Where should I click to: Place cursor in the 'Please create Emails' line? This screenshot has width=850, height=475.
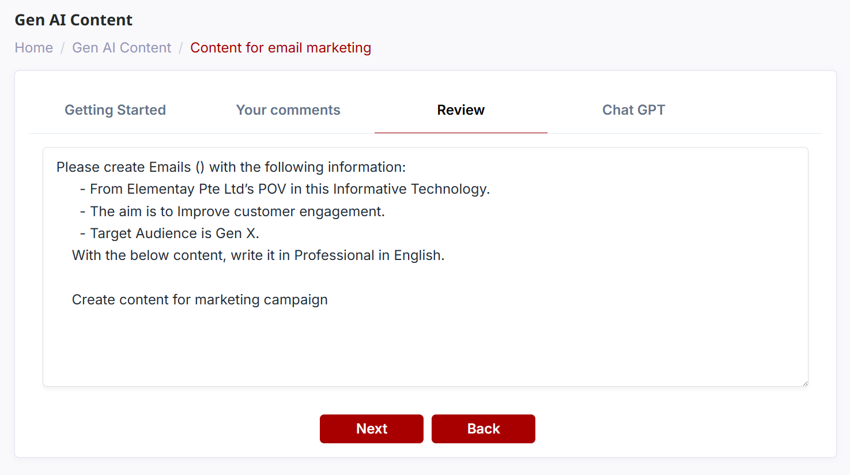point(231,167)
